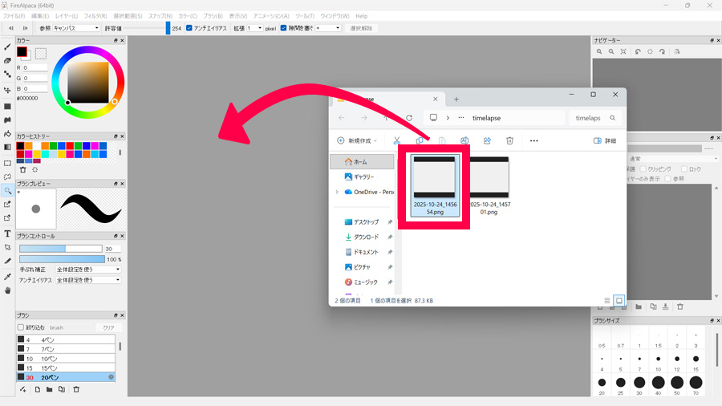This screenshot has height=406, width=722.
Task: Select the Eyedropper tool
Action: coord(7,276)
